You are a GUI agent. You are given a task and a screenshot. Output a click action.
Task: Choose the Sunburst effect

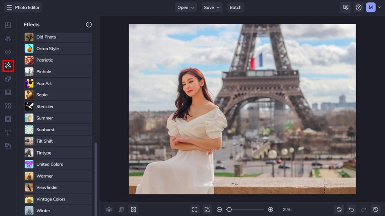[58, 130]
